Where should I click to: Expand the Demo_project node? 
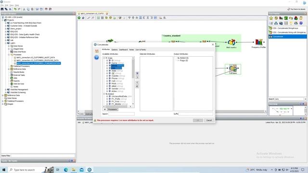click(x=6, y=29)
